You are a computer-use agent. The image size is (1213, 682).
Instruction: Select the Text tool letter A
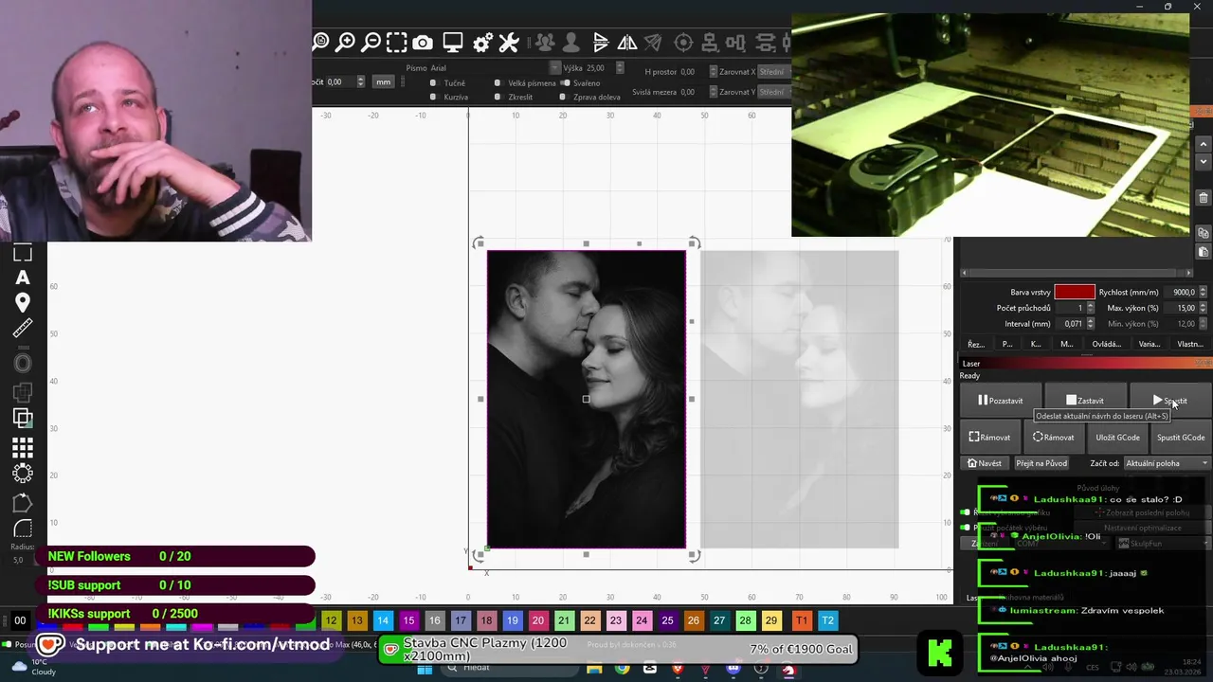[23, 278]
